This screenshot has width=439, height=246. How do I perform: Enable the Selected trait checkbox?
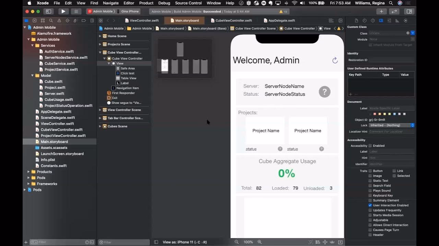click(x=394, y=176)
